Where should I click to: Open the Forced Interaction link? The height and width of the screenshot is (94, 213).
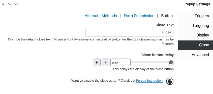click(149, 81)
